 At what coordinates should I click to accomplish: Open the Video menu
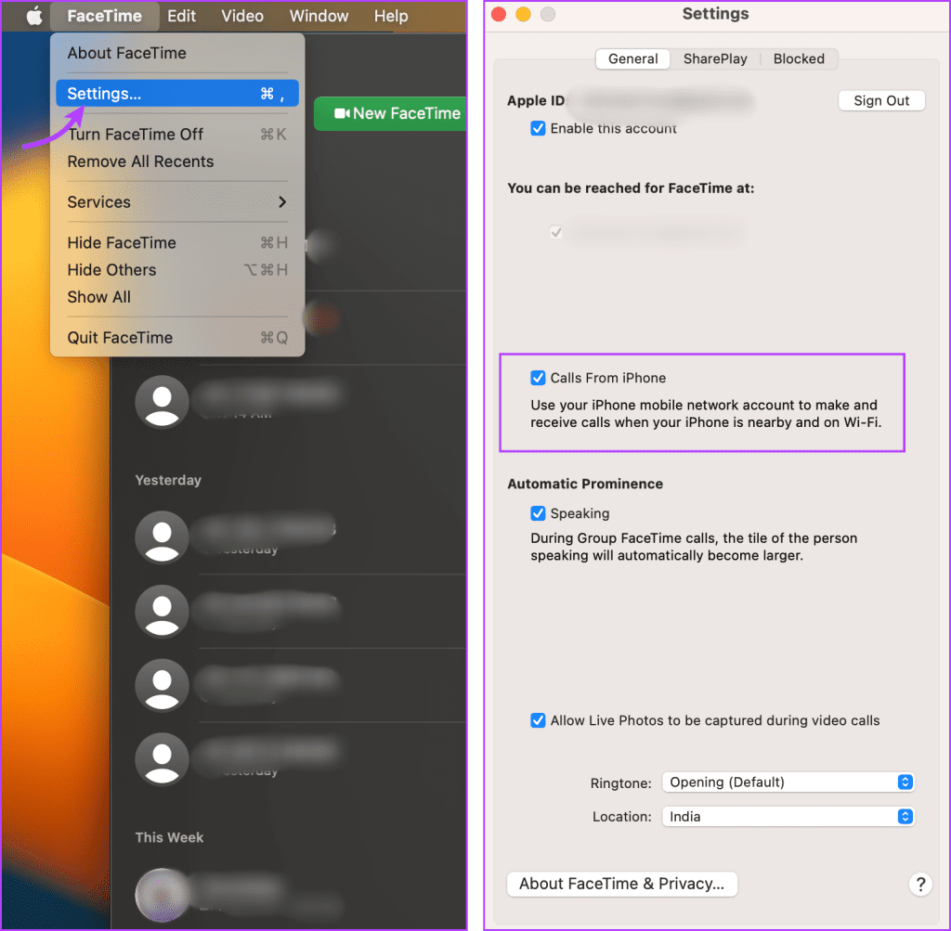[242, 16]
